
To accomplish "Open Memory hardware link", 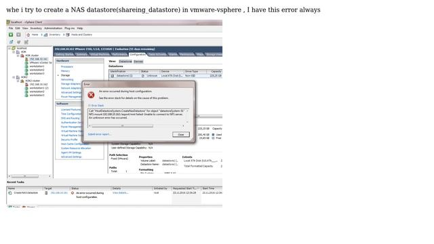I will coord(65,70).
